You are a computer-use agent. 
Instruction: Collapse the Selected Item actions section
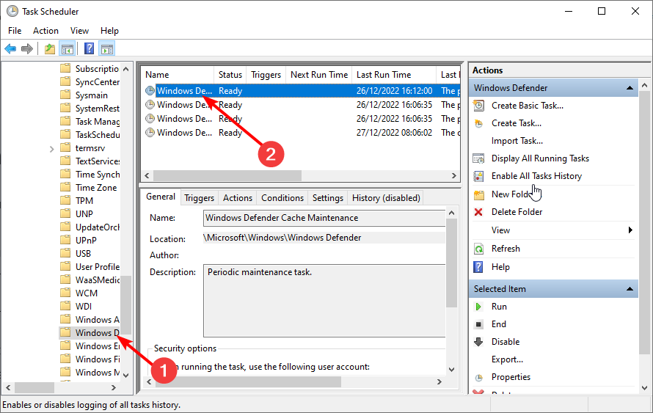click(x=630, y=289)
